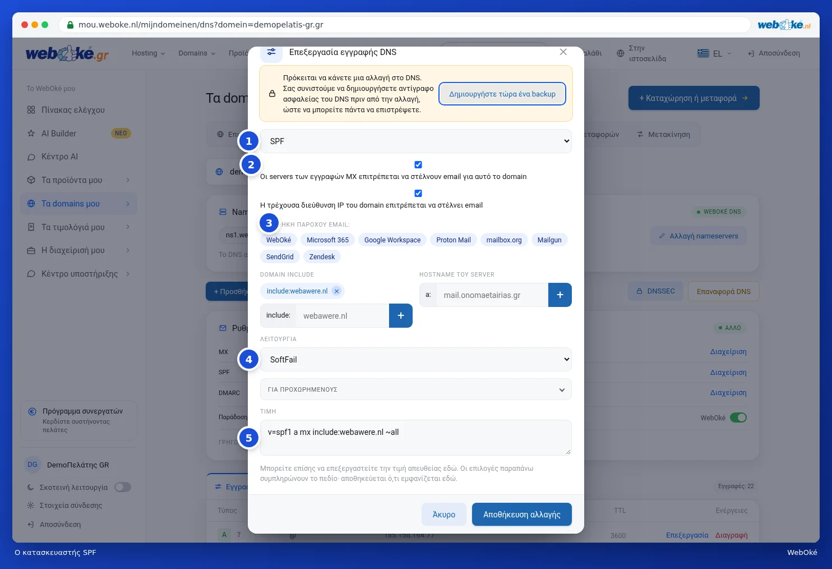
Task: Click the DG user avatar
Action: [33, 465]
